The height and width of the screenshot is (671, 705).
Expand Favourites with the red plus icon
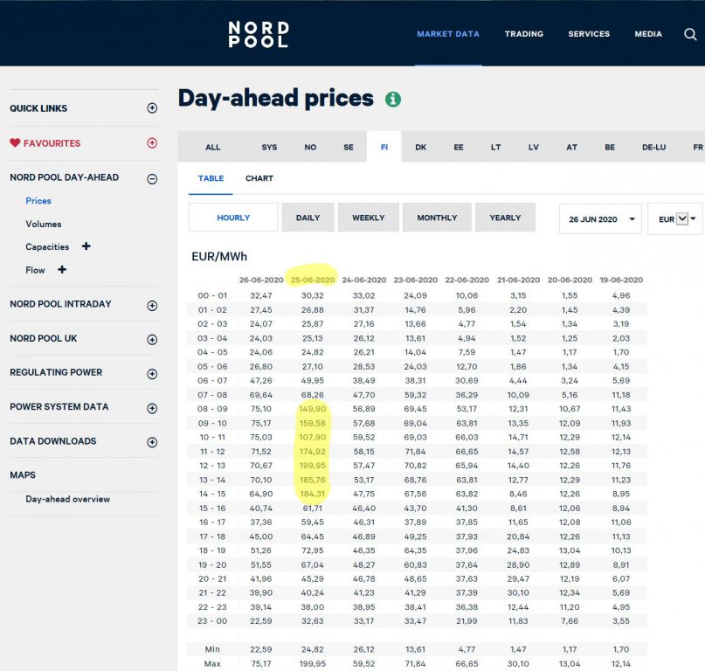152,143
